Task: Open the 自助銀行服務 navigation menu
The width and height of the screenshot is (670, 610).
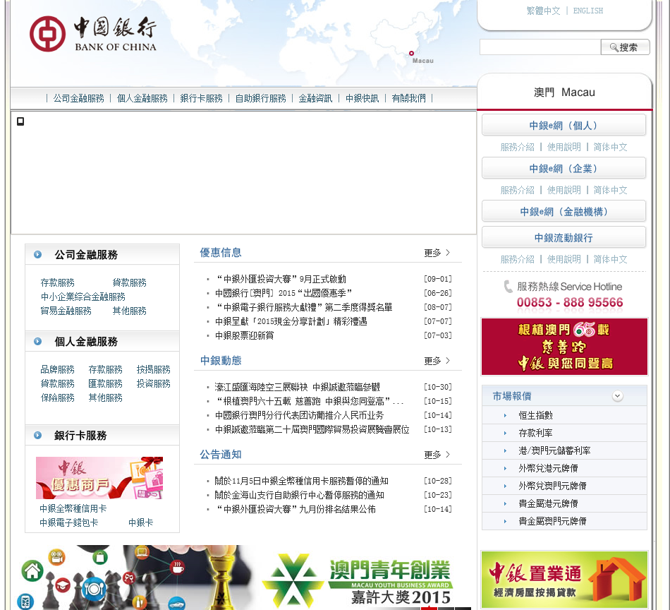Action: click(261, 98)
